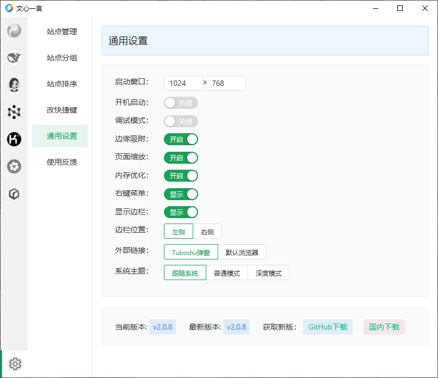438x378 pixels.
Task: Focus the window height field showing 768
Action: tap(226, 83)
